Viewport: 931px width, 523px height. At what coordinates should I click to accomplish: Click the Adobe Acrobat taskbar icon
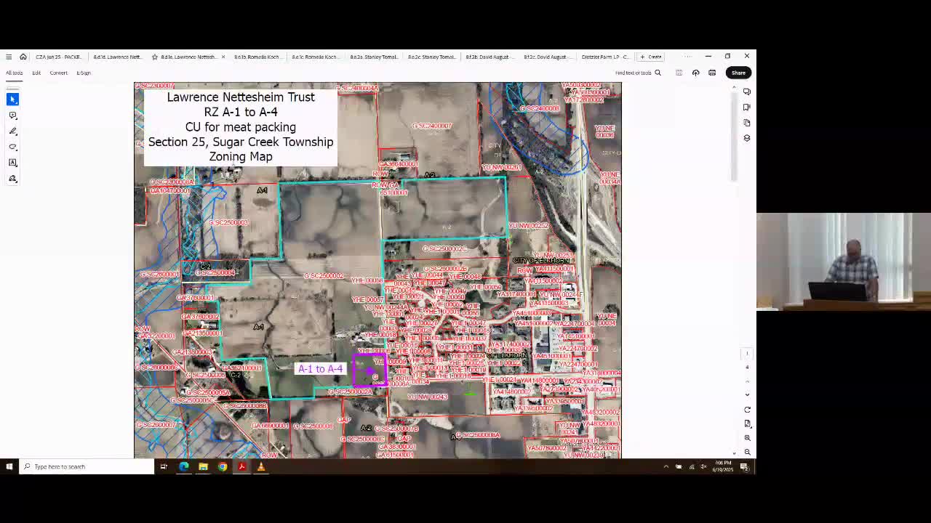coord(241,466)
